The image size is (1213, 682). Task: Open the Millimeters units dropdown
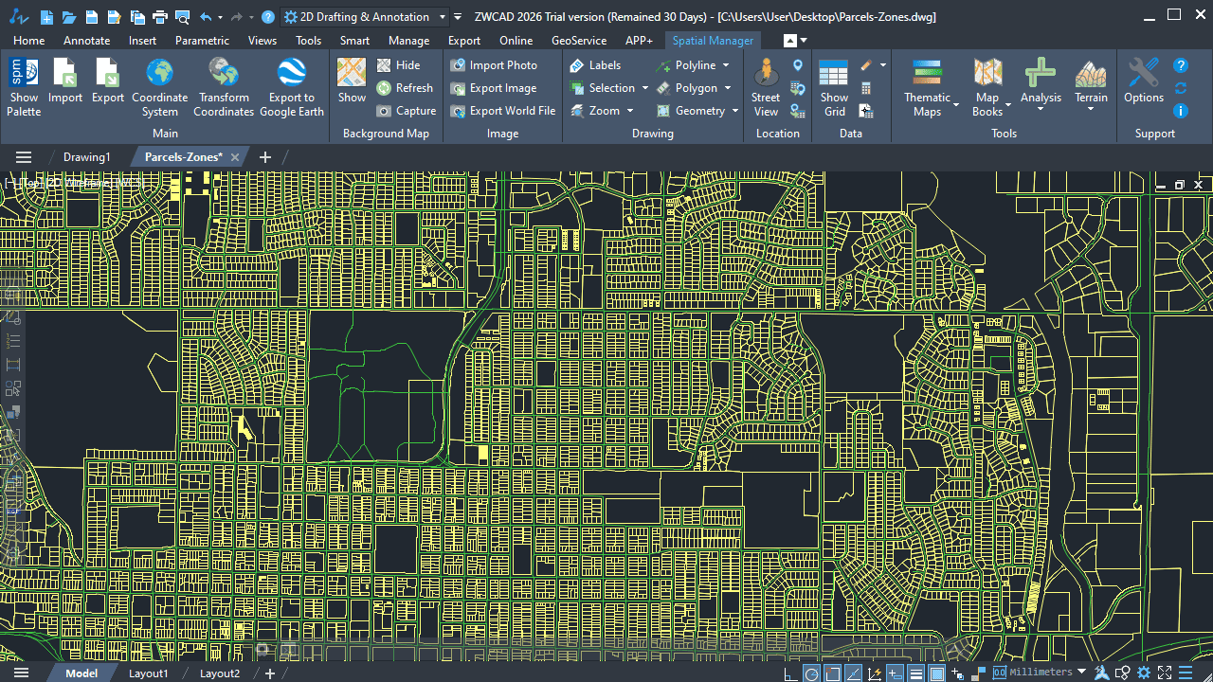click(1081, 673)
